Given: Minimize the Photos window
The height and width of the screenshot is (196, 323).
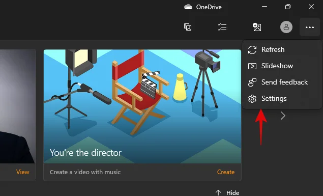Looking at the screenshot, I should (x=265, y=7).
